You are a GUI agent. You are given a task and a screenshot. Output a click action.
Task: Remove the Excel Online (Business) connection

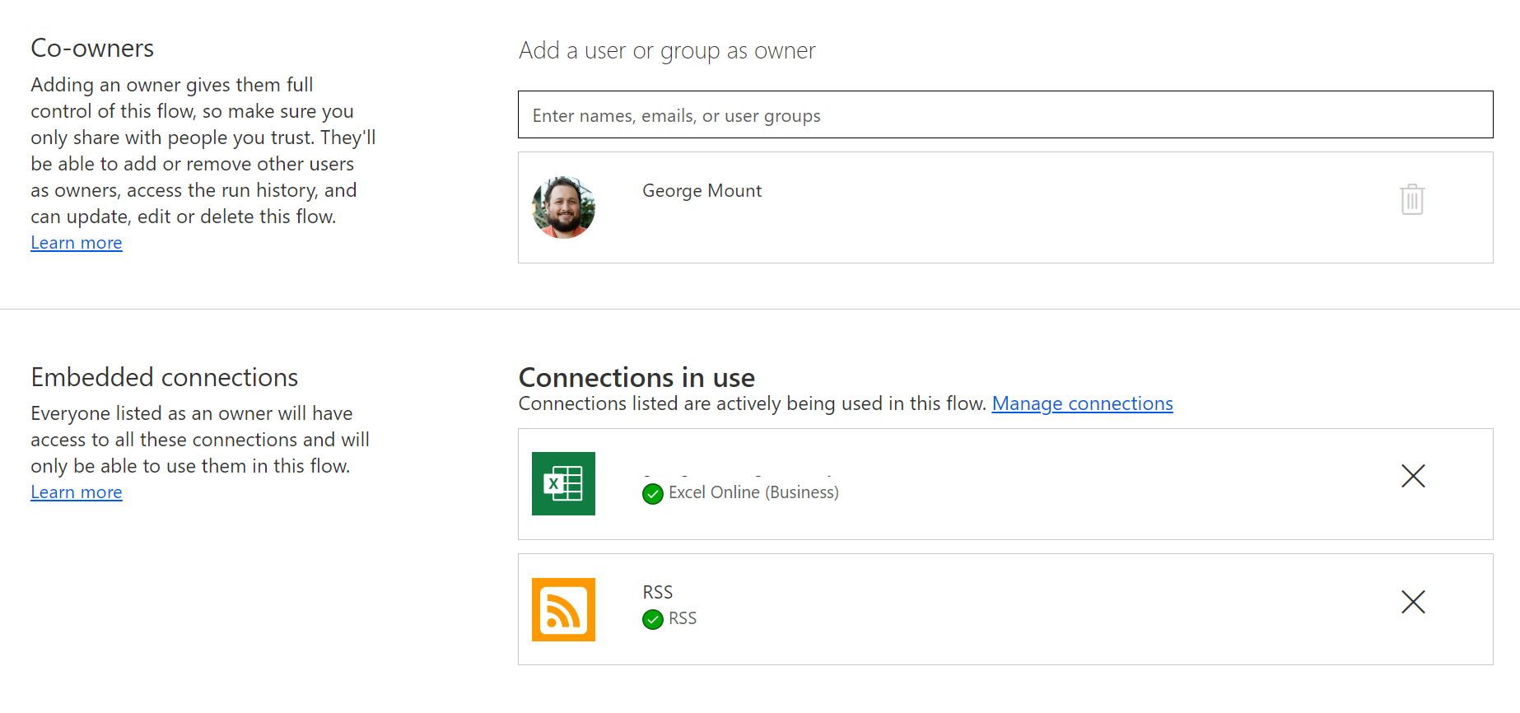pos(1412,476)
